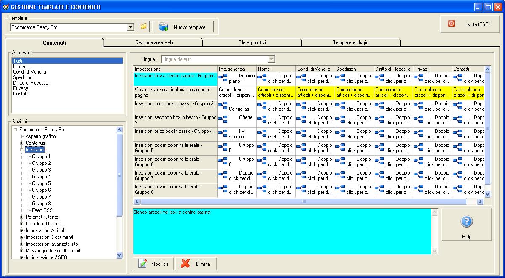Click link icon for Offerte cell
The height and width of the screenshot is (278, 505).
click(223, 120)
